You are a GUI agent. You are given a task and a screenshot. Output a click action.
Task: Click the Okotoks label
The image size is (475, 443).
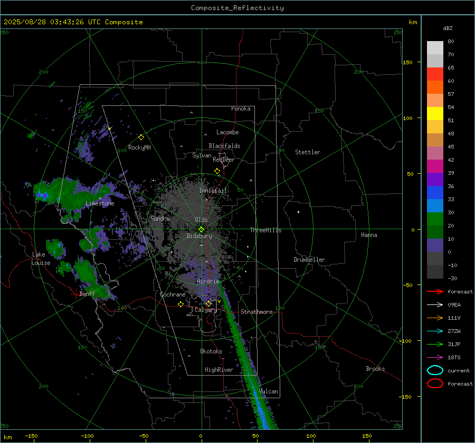point(211,351)
